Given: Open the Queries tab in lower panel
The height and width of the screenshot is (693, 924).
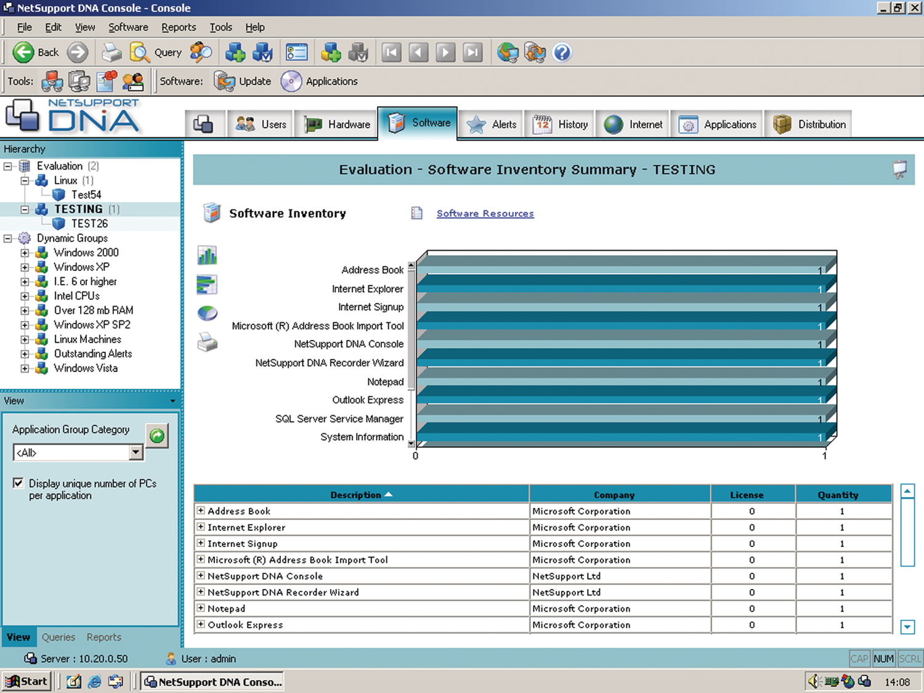Looking at the screenshot, I should coord(59,637).
